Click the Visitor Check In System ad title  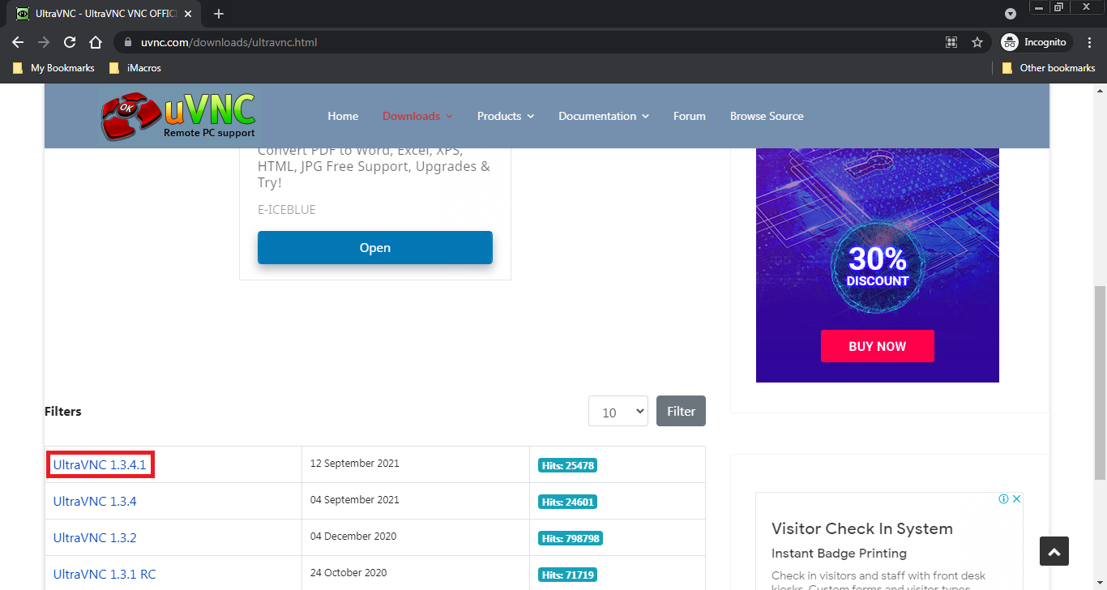point(862,528)
